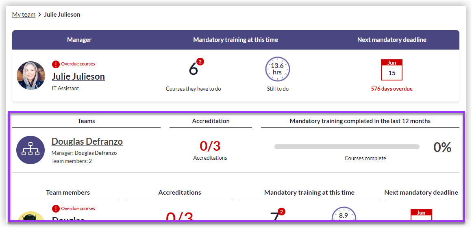
Task: Click the overdue alert icon in team members row
Action: [56, 209]
